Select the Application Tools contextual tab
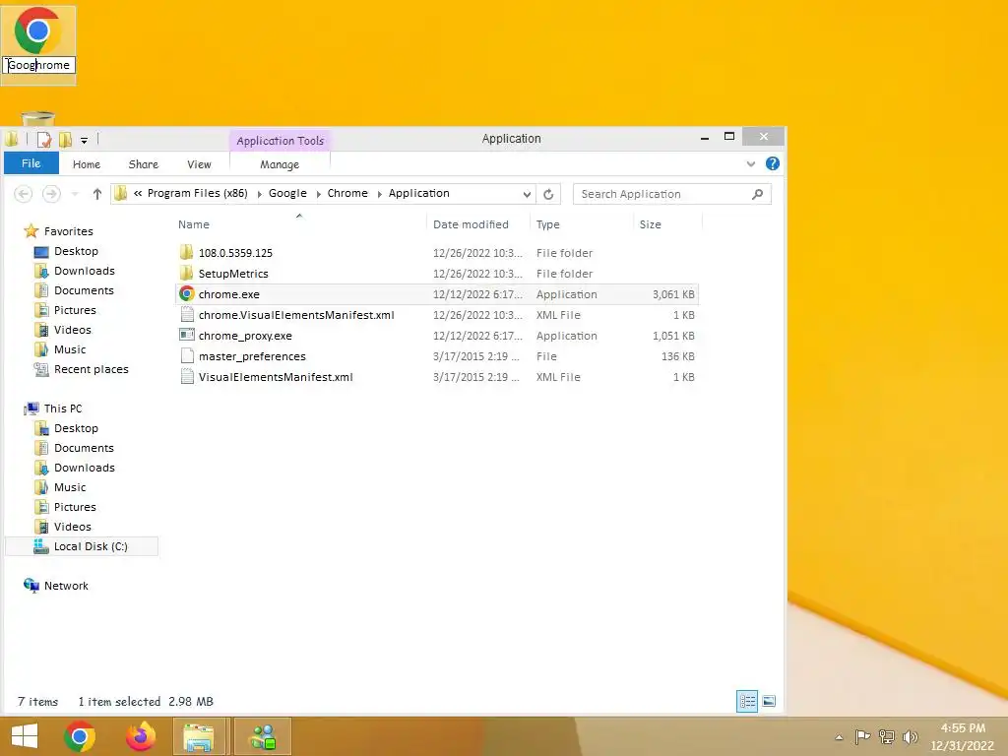1008x756 pixels. 280,140
